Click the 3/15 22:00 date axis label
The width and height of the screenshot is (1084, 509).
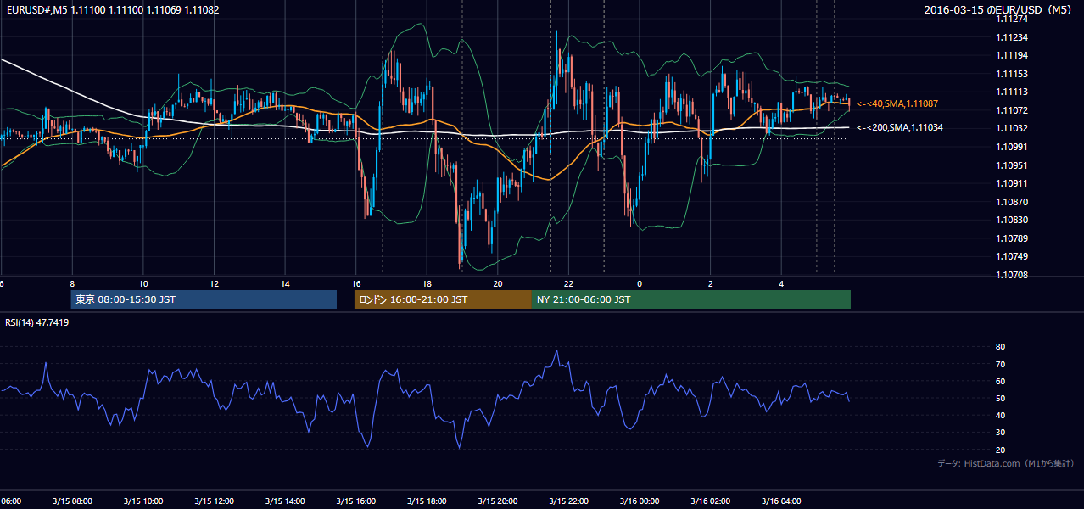click(x=568, y=501)
